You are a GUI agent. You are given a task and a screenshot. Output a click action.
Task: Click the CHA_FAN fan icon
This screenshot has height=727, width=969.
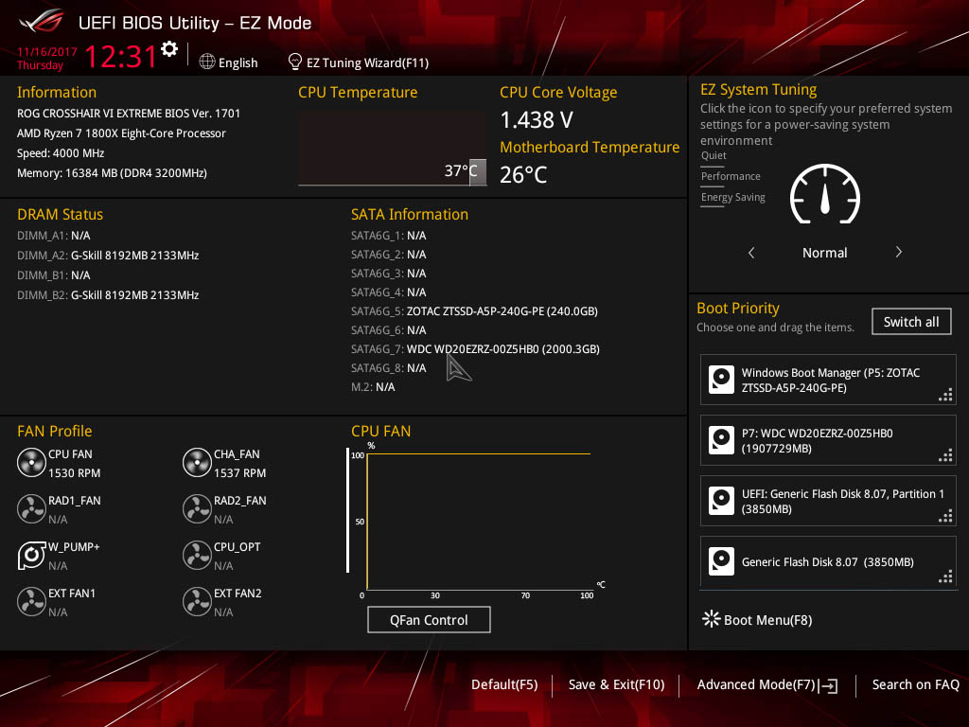point(197,462)
